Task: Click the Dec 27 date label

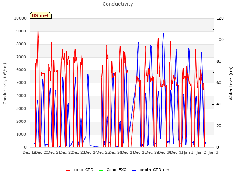Action: pos(127,152)
